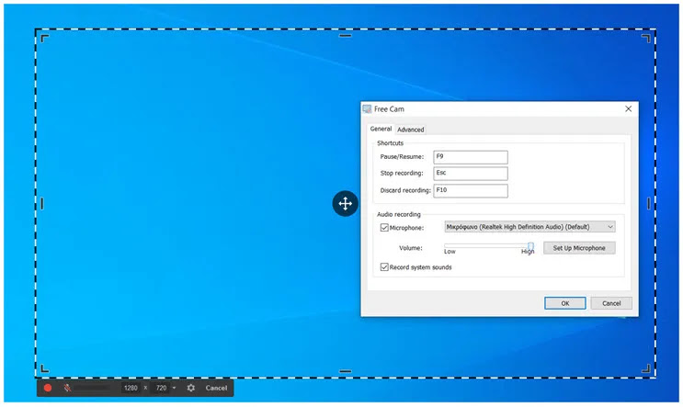This screenshot has height=407, width=683.
Task: Click the top edge middle selection handle
Action: click(346, 36)
